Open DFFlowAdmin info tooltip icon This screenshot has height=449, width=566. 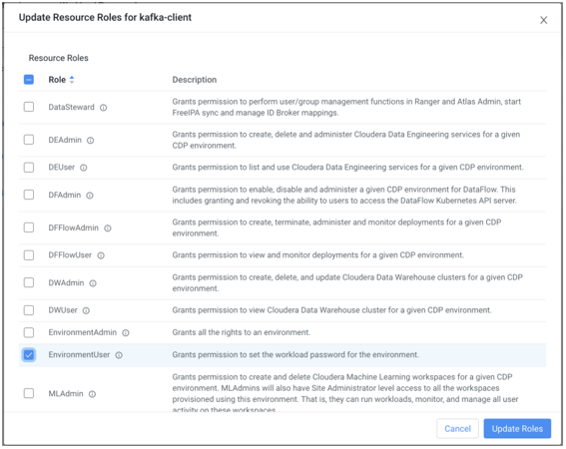coord(108,228)
